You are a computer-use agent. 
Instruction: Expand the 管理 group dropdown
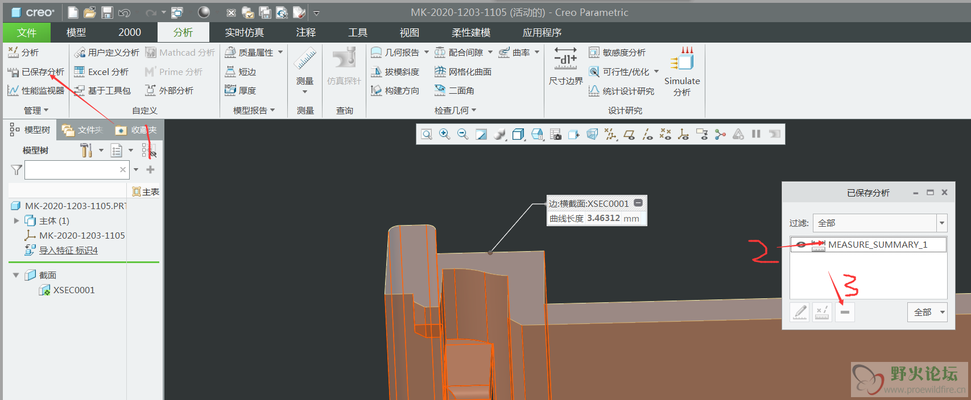coord(36,110)
